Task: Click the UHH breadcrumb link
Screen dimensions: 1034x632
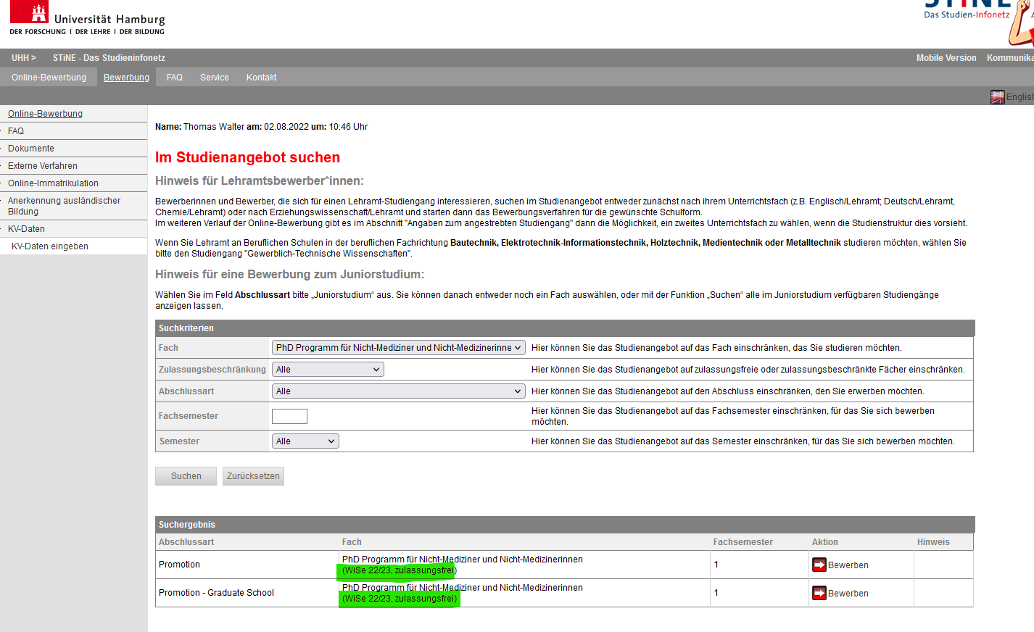Action: pos(24,58)
